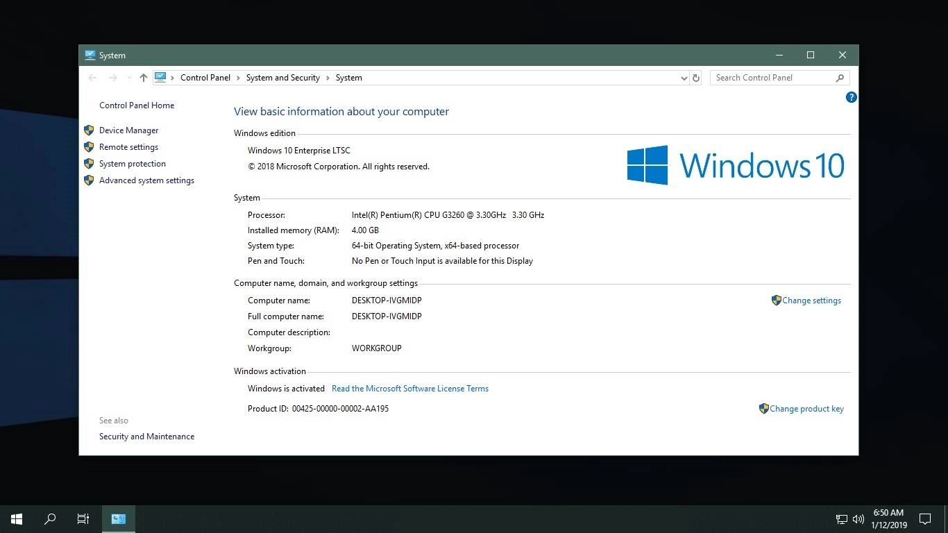Open the recent locations dropdown arrow

pyautogui.click(x=129, y=78)
